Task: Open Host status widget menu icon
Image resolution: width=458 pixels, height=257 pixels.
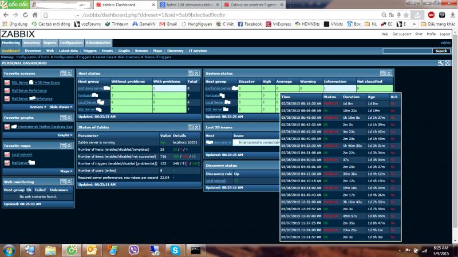Action: 191,74
